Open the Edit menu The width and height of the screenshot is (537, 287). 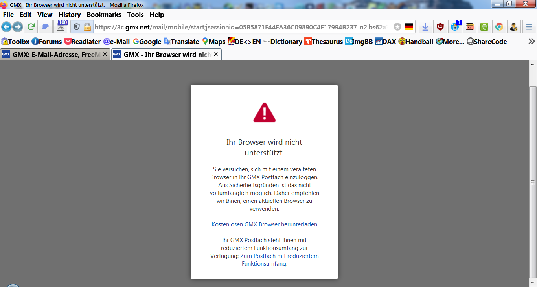click(26, 15)
